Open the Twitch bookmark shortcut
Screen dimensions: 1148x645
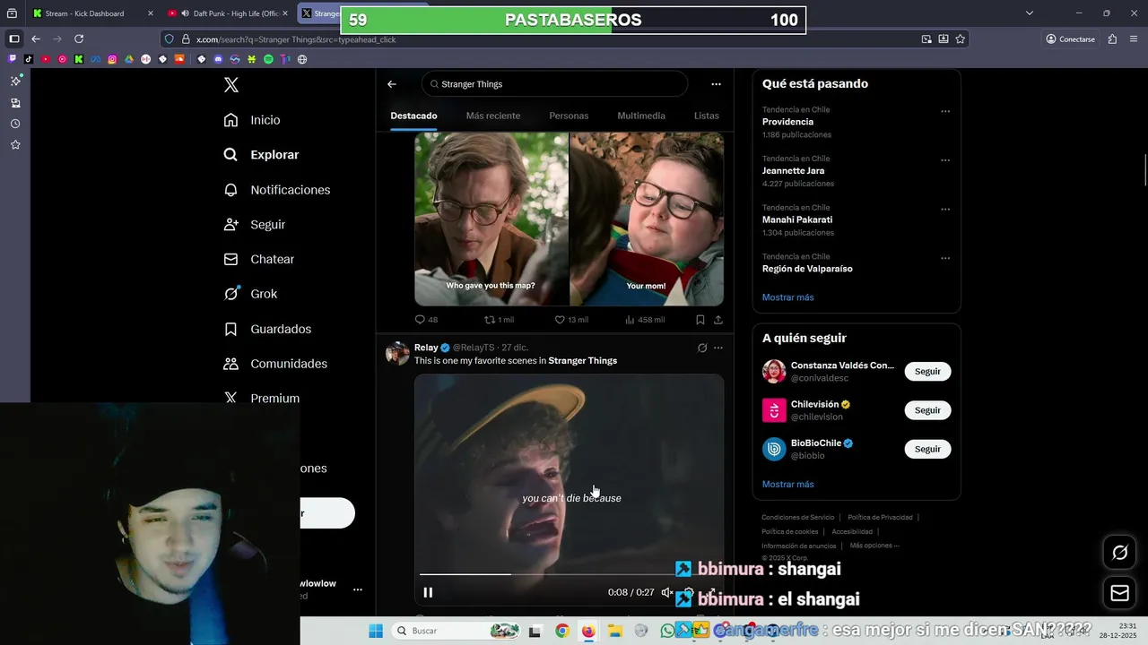coord(12,59)
